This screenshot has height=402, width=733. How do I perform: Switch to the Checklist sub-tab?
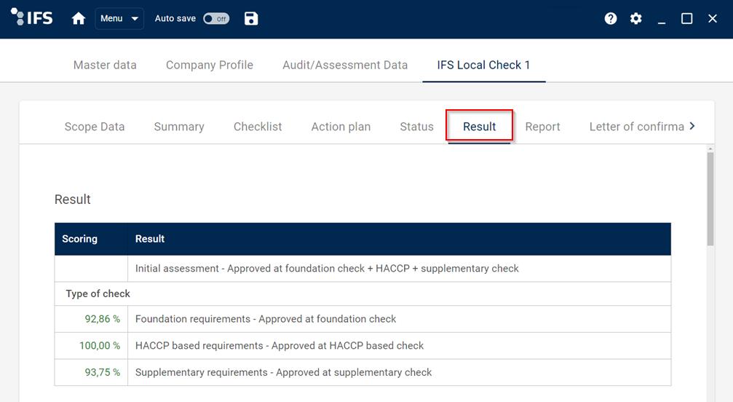click(x=258, y=127)
